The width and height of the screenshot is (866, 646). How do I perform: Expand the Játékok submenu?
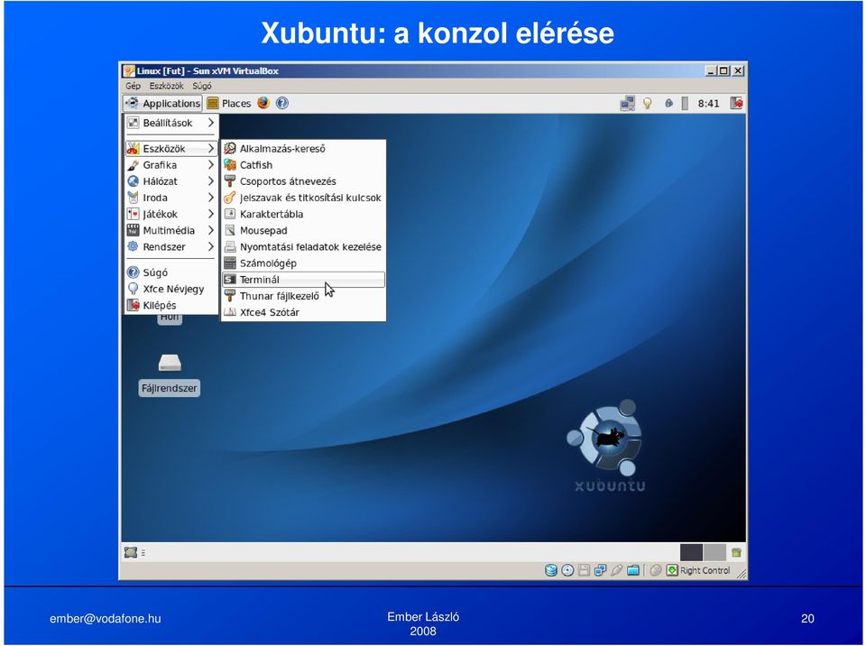click(x=170, y=214)
